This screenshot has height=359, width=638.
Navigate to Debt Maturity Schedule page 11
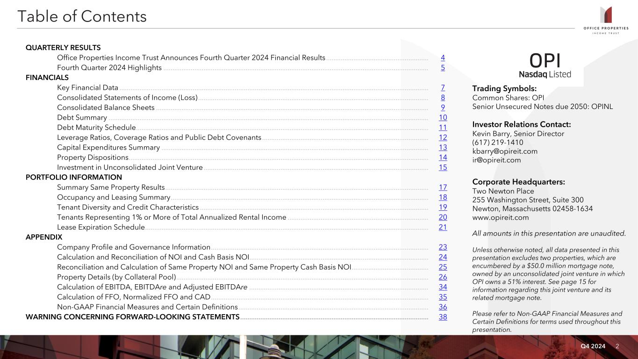pos(443,128)
